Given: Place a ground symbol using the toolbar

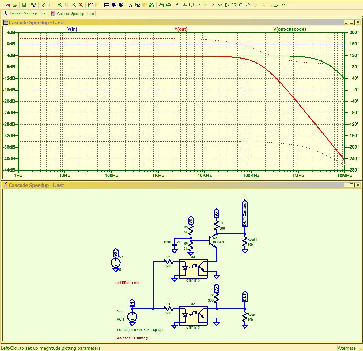Looking at the screenshot, I should 184,5.
